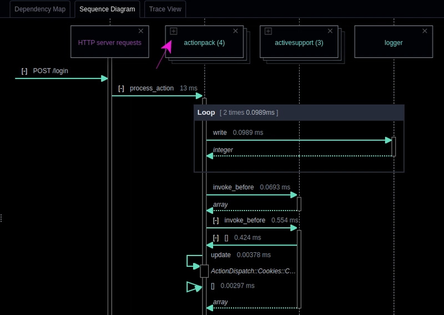The height and width of the screenshot is (315, 444).
Task: Select the POST /login label
Action: (51, 71)
